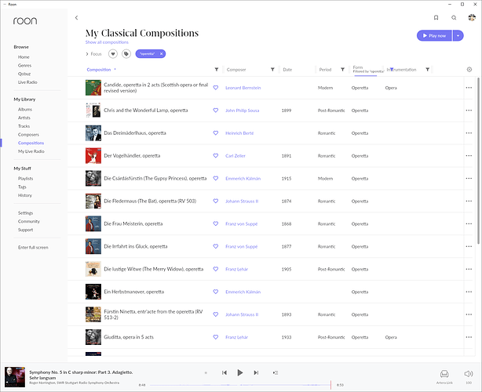Click the Play now button

point(434,35)
